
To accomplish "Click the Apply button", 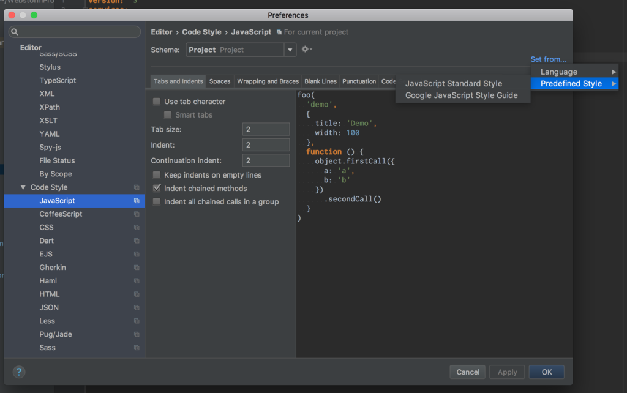I will point(507,372).
